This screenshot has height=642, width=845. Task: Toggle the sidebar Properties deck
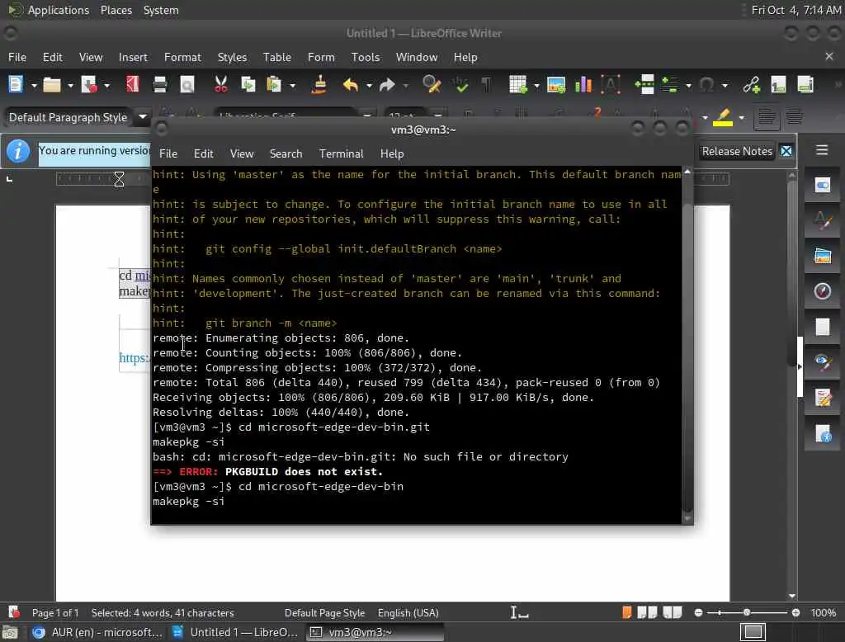click(x=823, y=185)
